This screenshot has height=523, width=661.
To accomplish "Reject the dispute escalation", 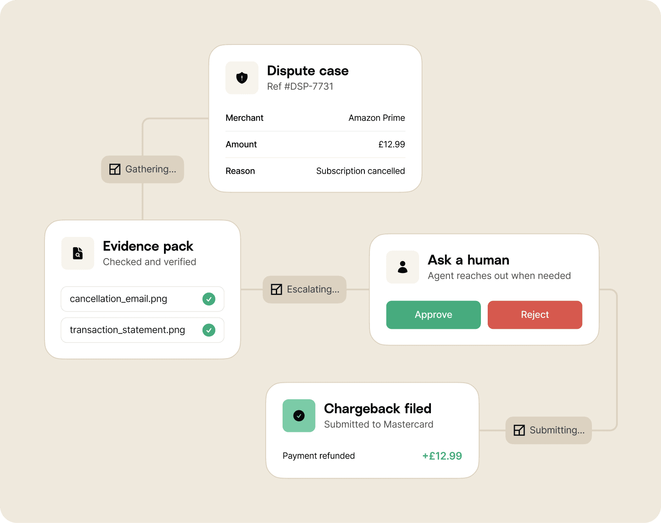I will click(535, 315).
